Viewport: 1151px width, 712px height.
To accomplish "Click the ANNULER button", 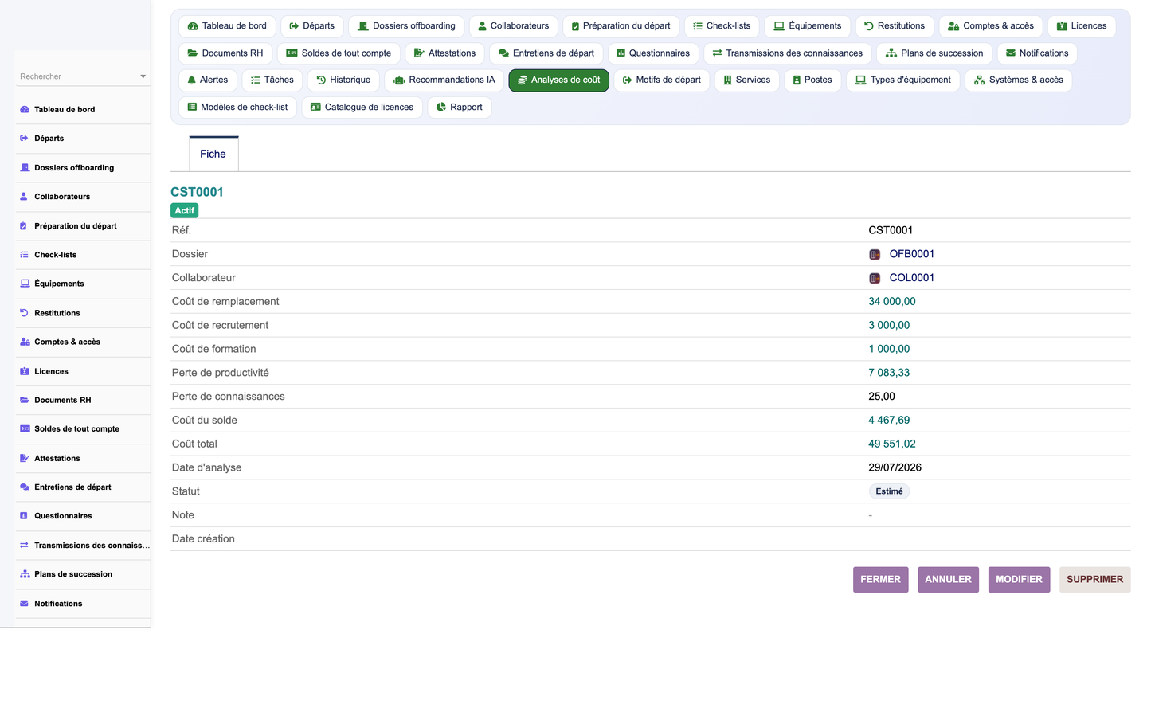I will (948, 580).
